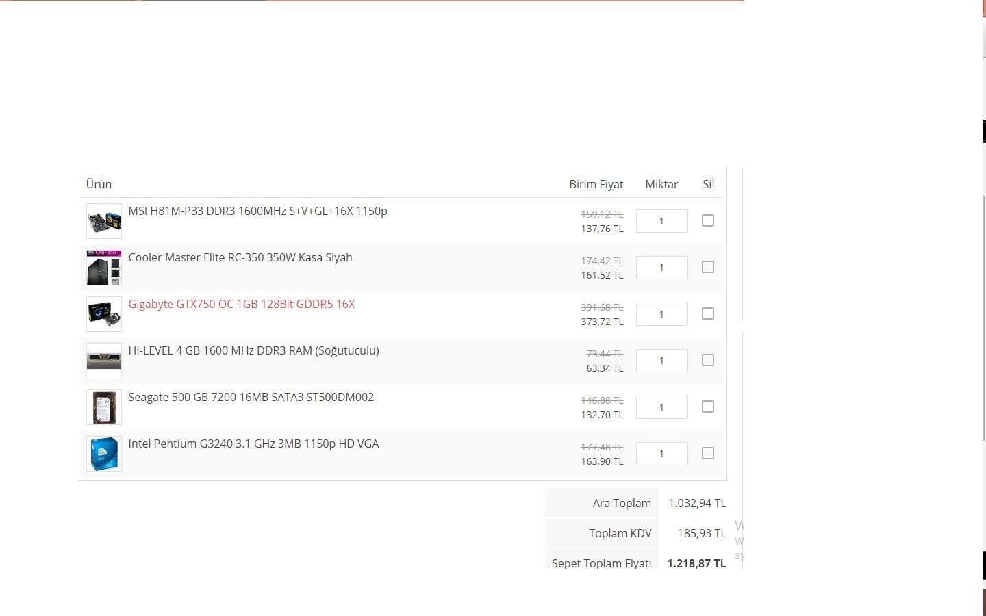The height and width of the screenshot is (616, 986).
Task: Click the Ürün column header
Action: tap(99, 184)
